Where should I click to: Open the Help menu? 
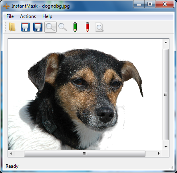tap(47, 16)
